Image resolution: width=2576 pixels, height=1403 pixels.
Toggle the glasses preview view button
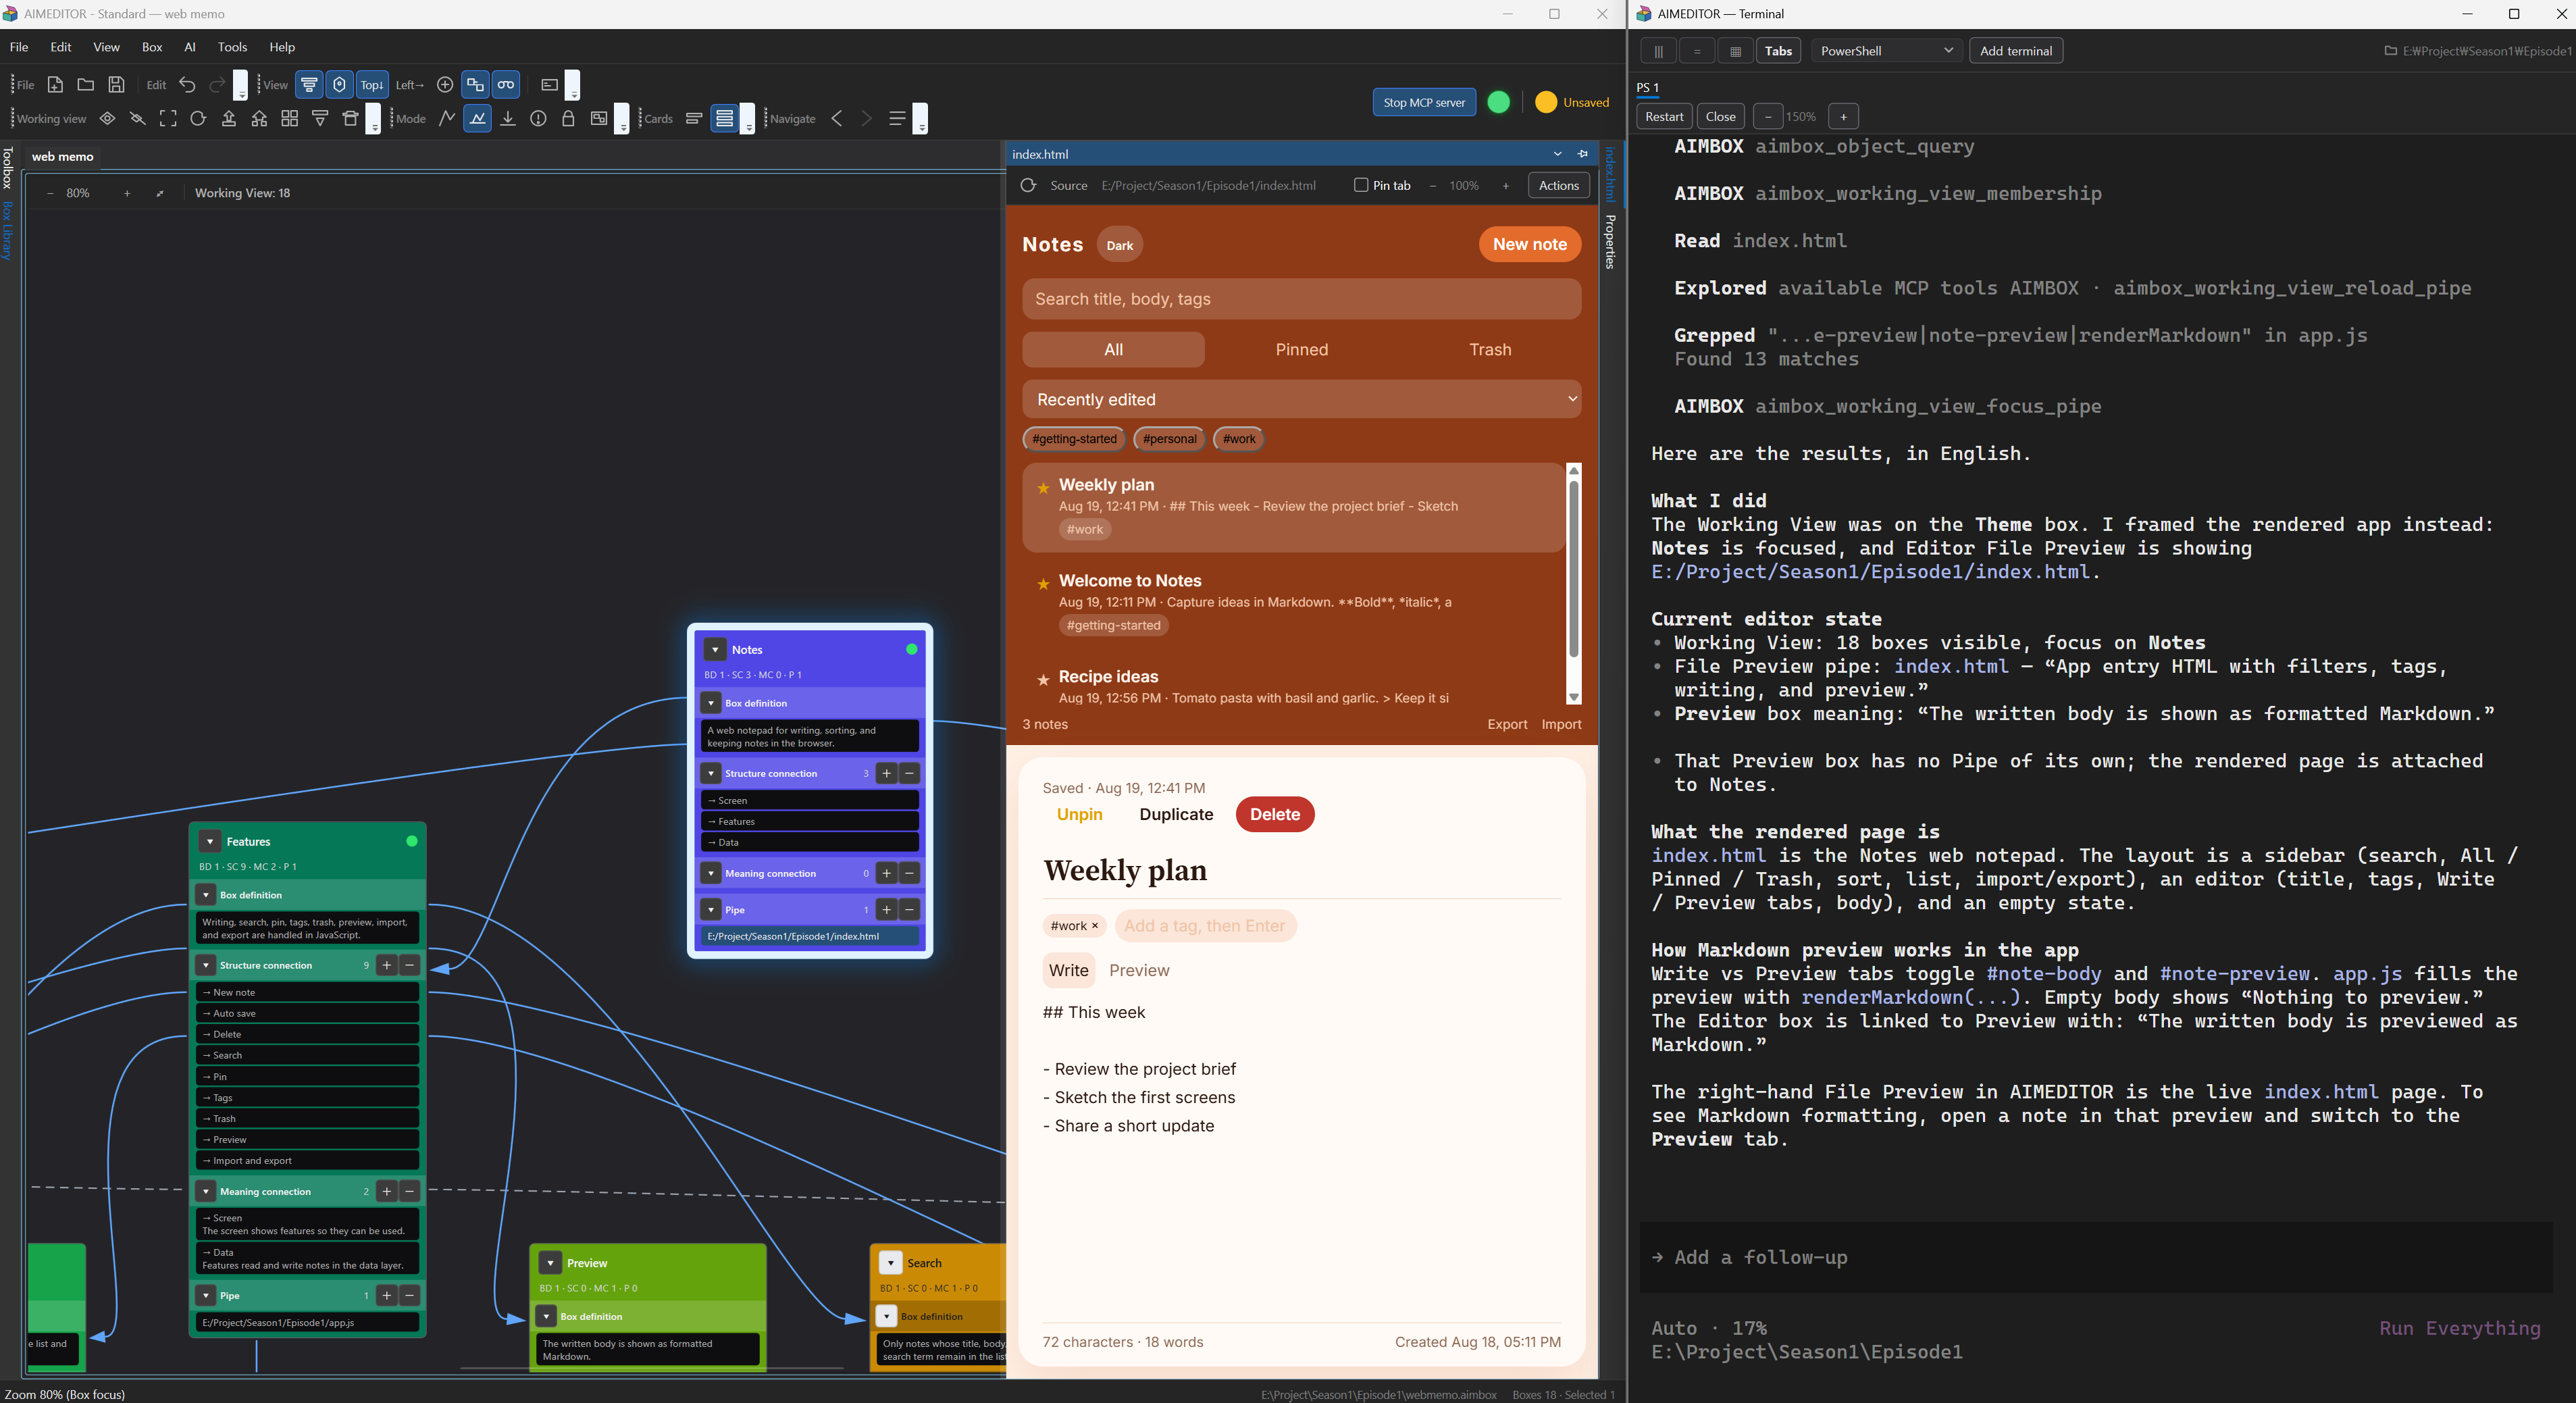point(506,85)
